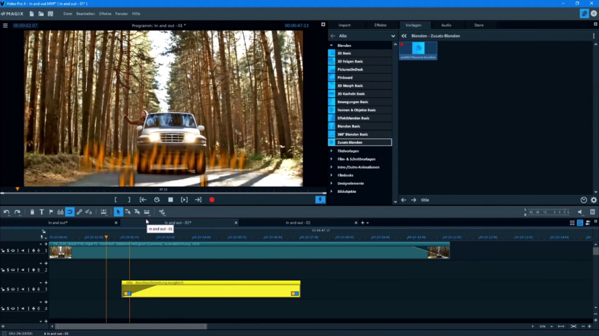Switch to the Effekte tab
Image resolution: width=599 pixels, height=336 pixels.
[380, 25]
